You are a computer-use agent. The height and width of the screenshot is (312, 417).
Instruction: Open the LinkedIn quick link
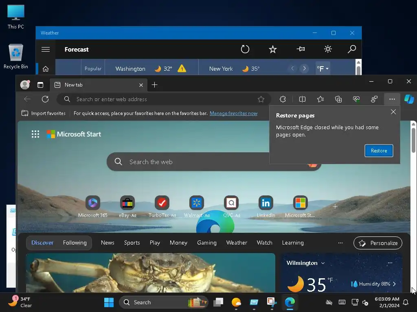[x=266, y=207]
